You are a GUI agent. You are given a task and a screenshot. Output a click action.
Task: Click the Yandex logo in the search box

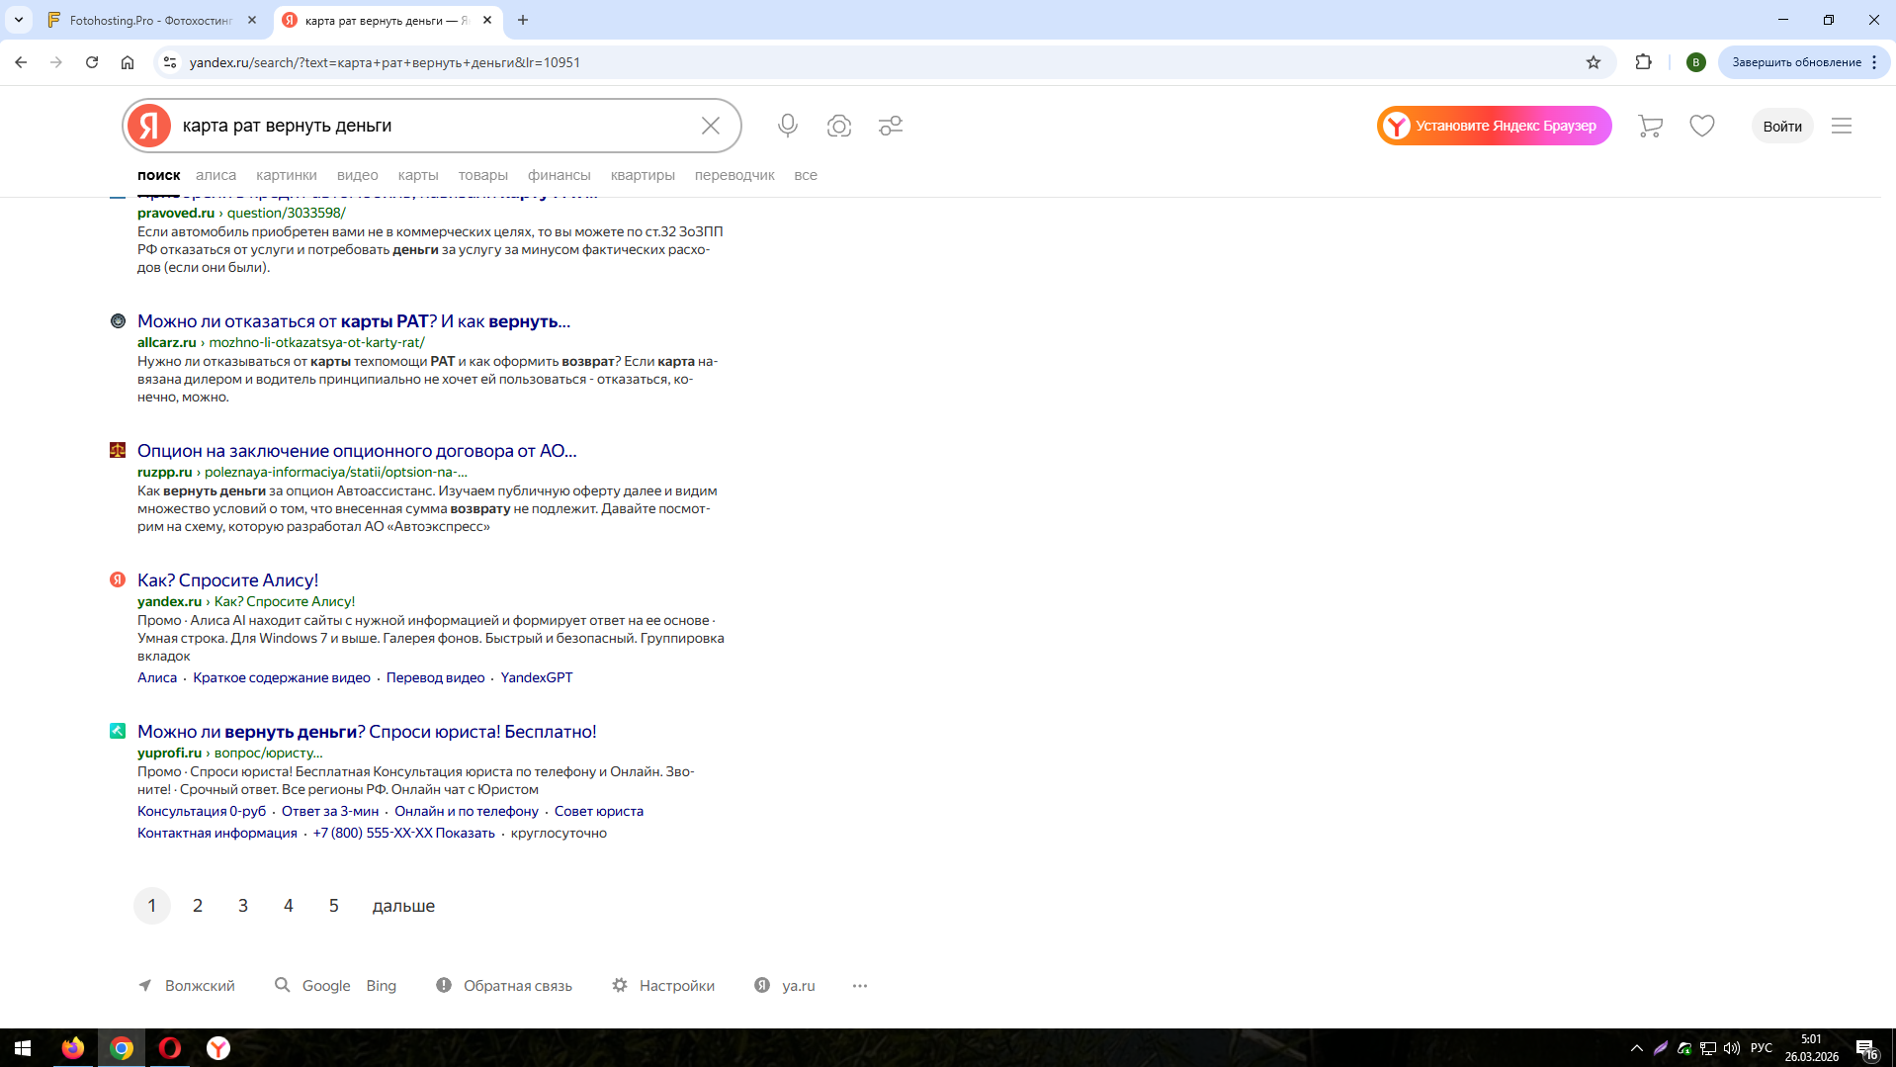(x=149, y=126)
